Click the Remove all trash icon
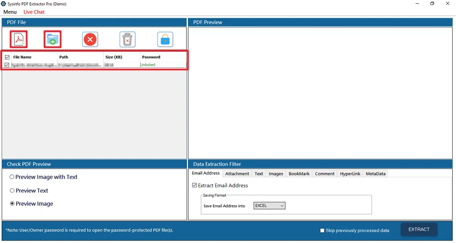 point(127,39)
